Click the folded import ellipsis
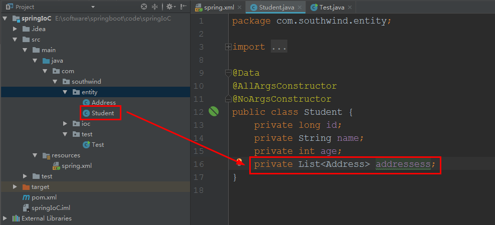495x225 pixels. 279,47
